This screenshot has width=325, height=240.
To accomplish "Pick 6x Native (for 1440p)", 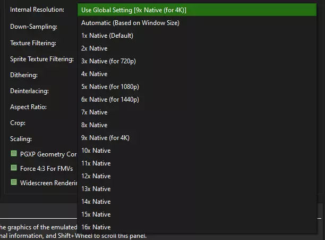I will tap(197, 99).
